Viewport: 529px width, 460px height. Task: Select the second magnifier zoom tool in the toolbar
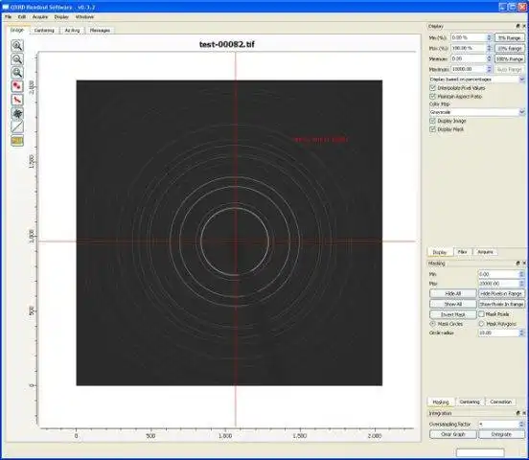coord(17,59)
